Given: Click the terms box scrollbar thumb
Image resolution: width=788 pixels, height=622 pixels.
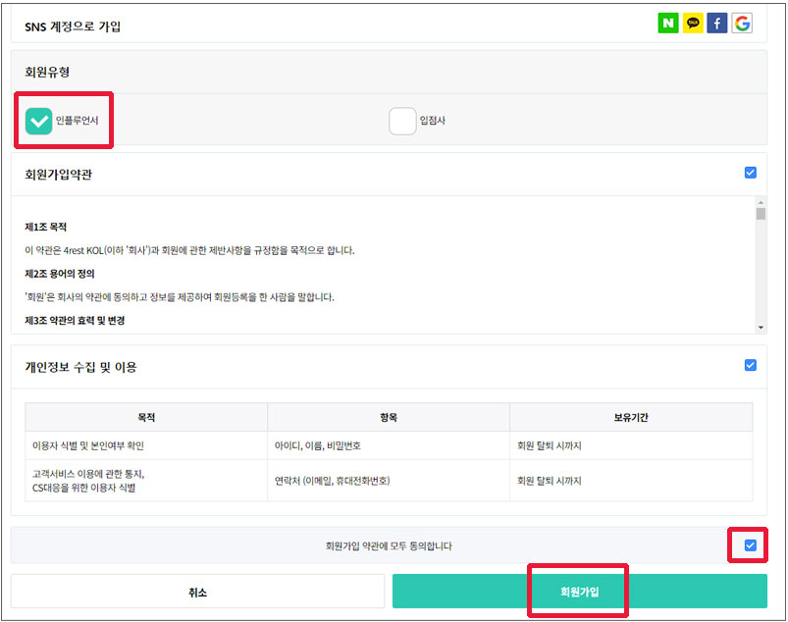Looking at the screenshot, I should coord(761,214).
